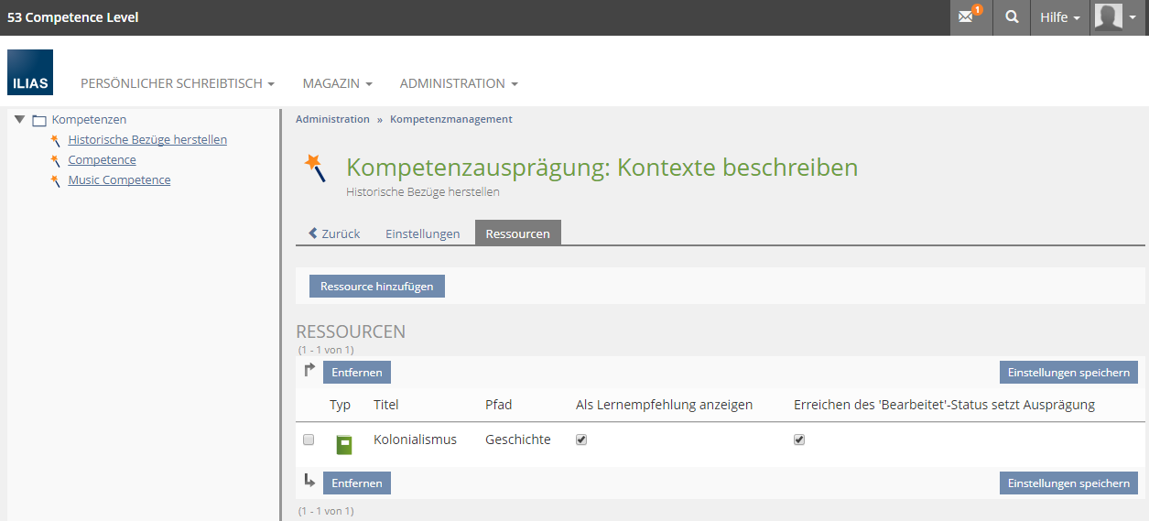This screenshot has width=1149, height=521.
Task: Click the Ressource hinzufügen button
Action: pyautogui.click(x=376, y=287)
